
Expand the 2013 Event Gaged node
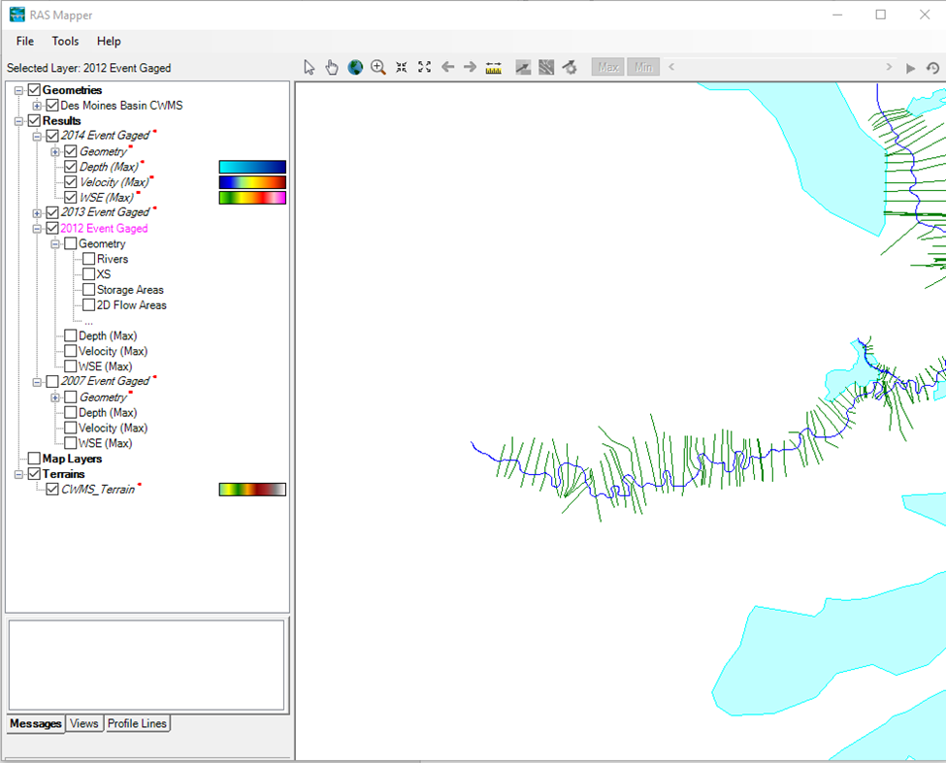click(37, 212)
